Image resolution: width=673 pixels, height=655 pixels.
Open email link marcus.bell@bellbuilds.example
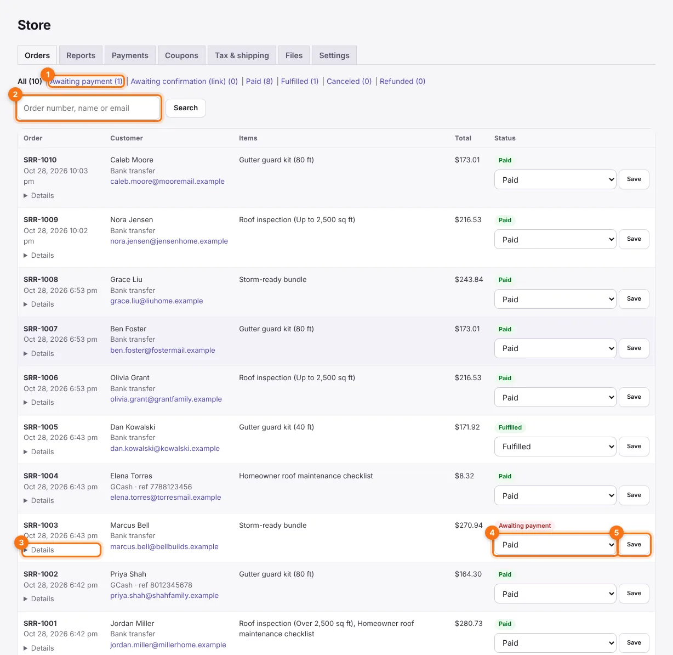[164, 547]
